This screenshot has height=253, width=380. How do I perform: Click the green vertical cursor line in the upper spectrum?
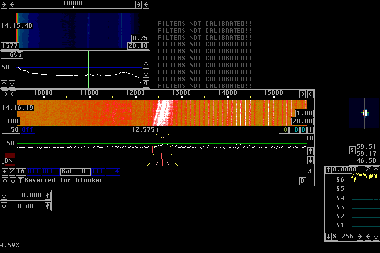click(x=88, y=70)
